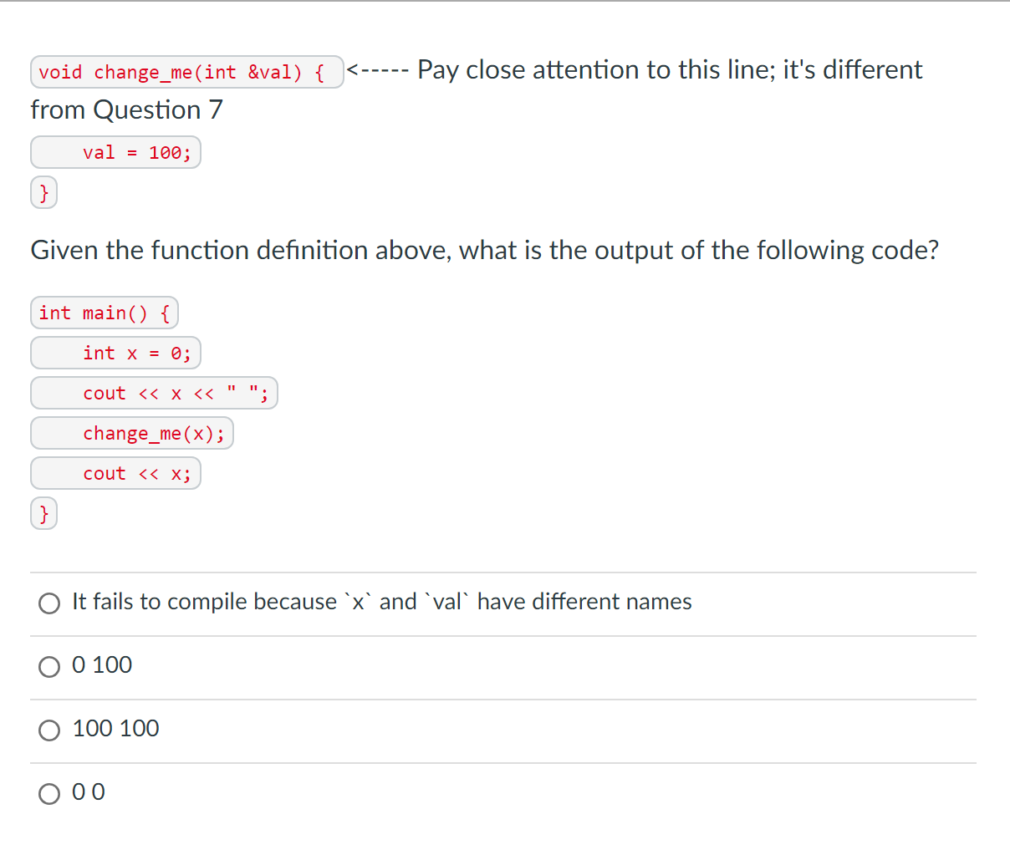The image size is (1010, 855).
Task: Click the closing brace pill under change_me
Action: [43, 192]
